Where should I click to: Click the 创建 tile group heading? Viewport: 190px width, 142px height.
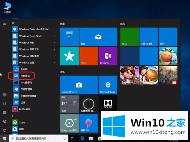[x=62, y=24]
